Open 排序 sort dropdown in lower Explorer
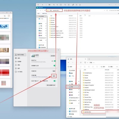Screen dimensions: 119x119 tap(103, 67)
